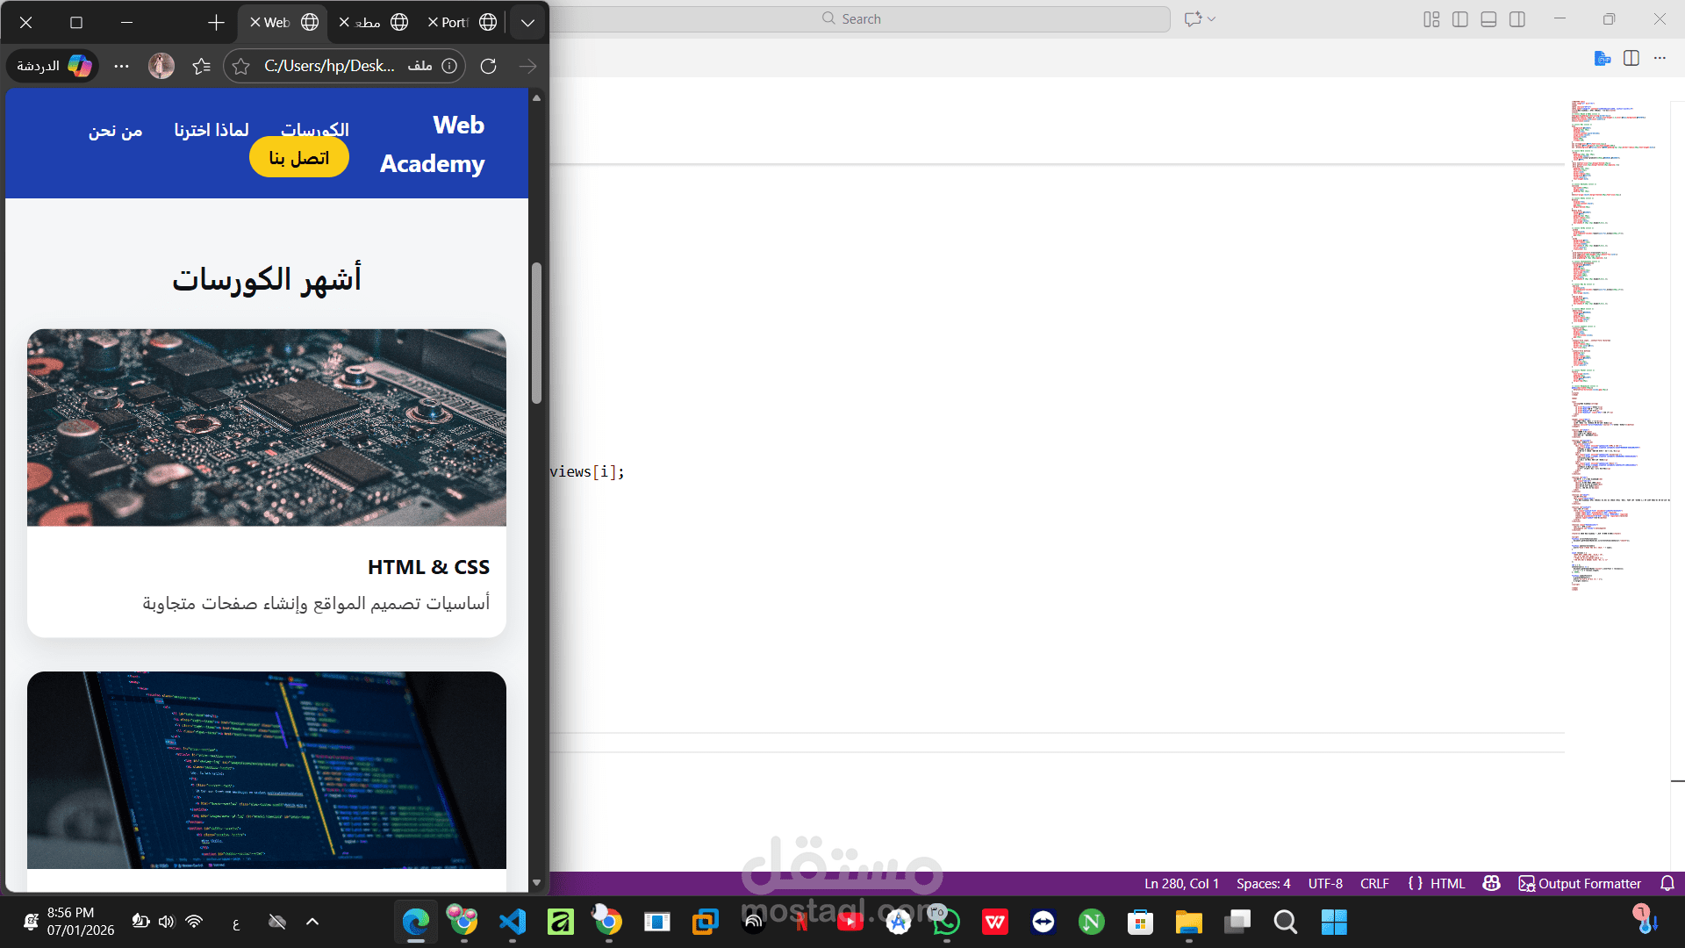Click the split editor icon

(x=1631, y=58)
